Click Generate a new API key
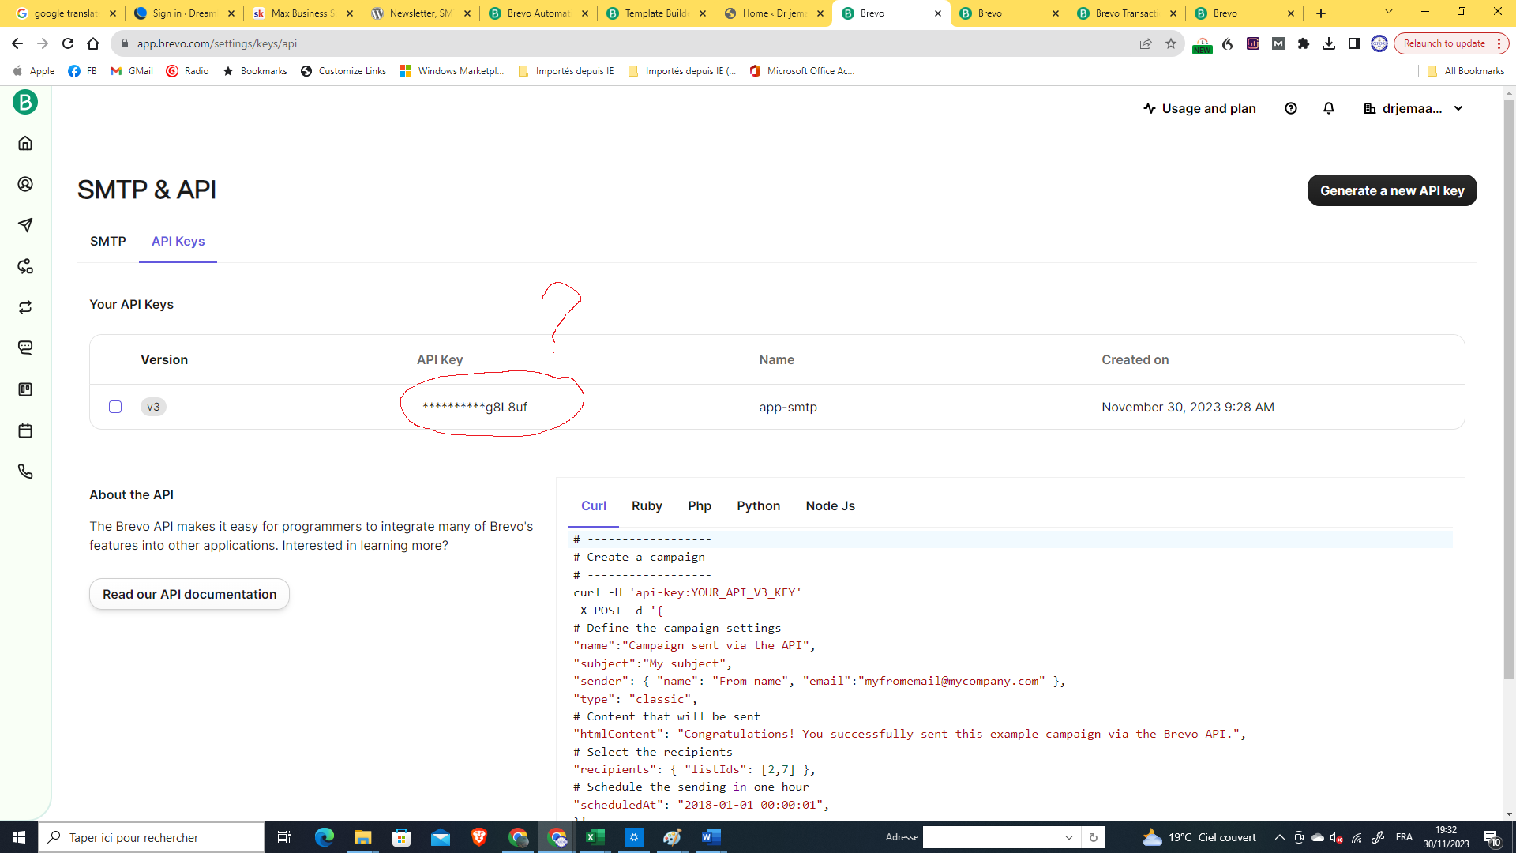Screen dimensions: 1516x853 [x=1391, y=190]
